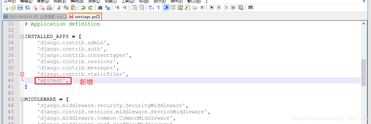Open Find with binoculars icon
371x124 pixels.
pos(100,8)
